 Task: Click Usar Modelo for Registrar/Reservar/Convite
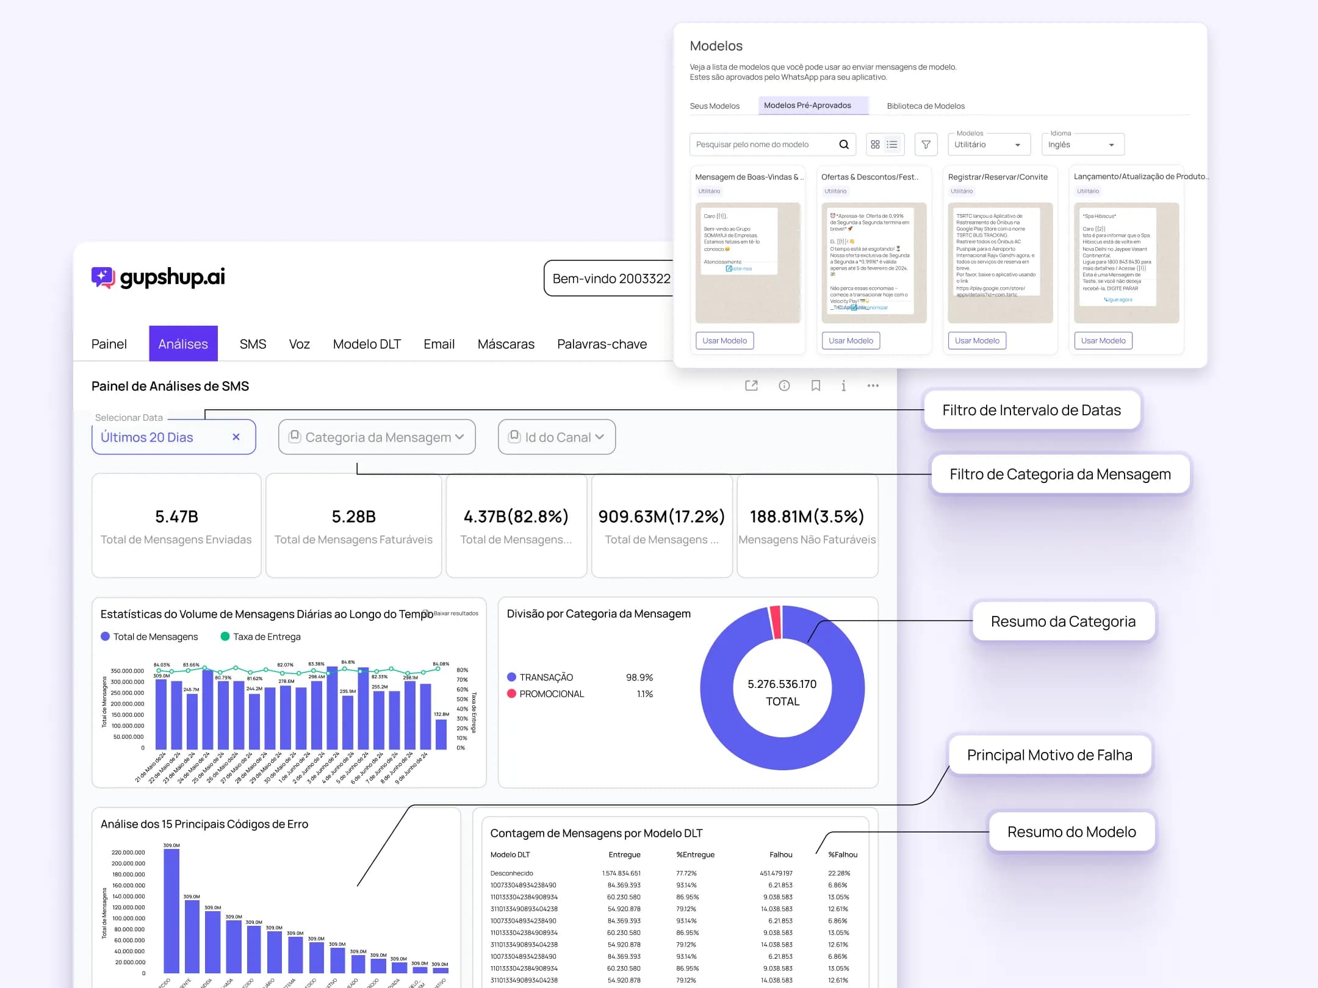click(976, 340)
